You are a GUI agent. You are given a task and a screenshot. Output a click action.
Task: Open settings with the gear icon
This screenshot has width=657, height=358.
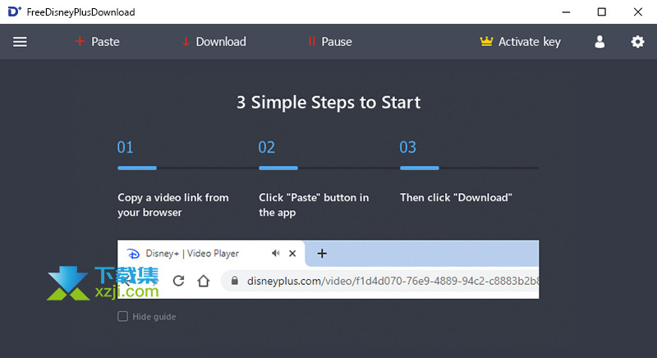(637, 42)
